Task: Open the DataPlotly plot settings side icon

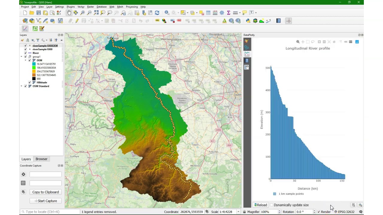Action: click(247, 41)
